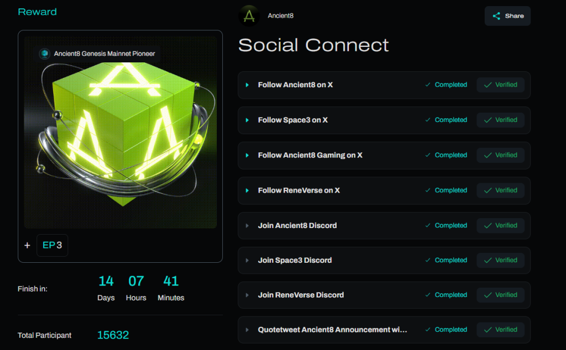Expand the Join ReneVerse Discord task

pos(247,295)
